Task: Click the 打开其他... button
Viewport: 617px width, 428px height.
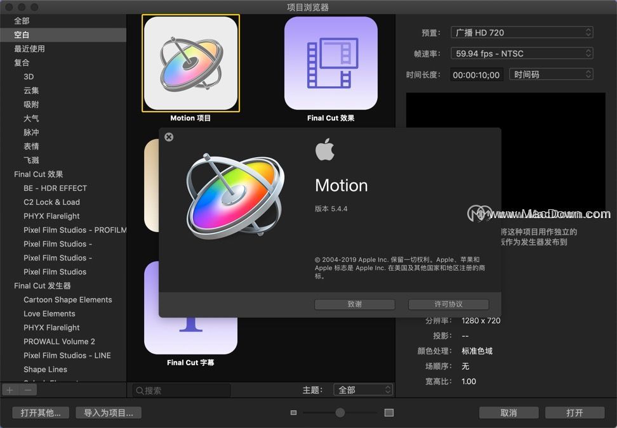Action: coord(41,413)
